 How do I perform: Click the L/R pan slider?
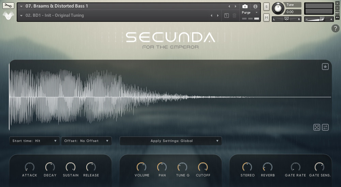coord(286,19)
